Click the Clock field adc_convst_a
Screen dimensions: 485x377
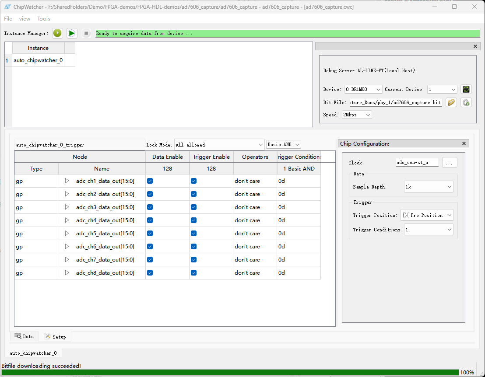tap(417, 162)
